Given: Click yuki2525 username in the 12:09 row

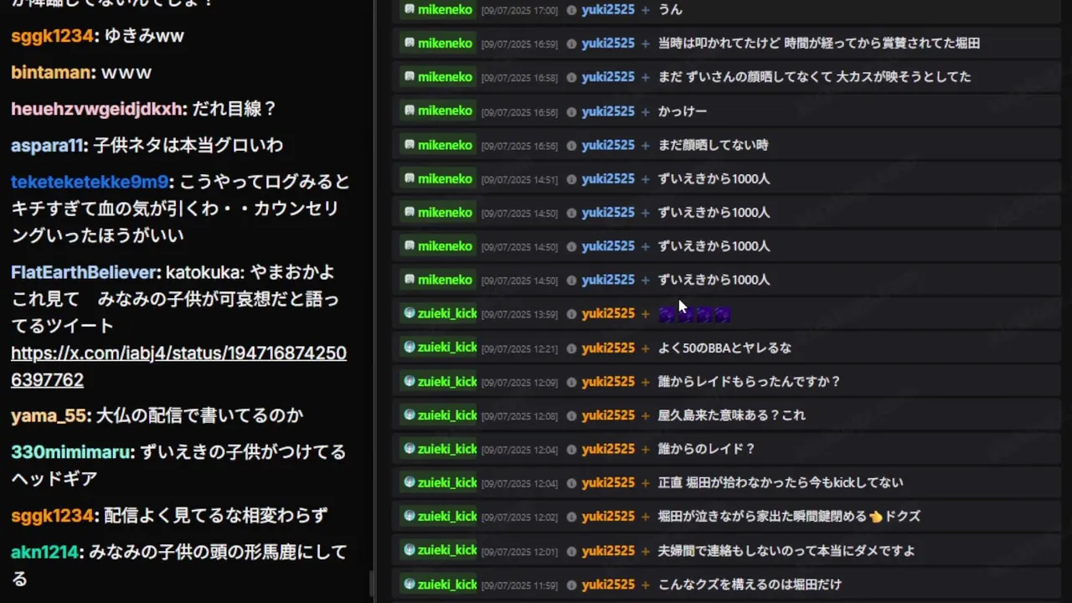Looking at the screenshot, I should [x=608, y=382].
